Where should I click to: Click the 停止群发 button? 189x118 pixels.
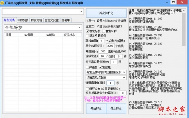(116, 109)
